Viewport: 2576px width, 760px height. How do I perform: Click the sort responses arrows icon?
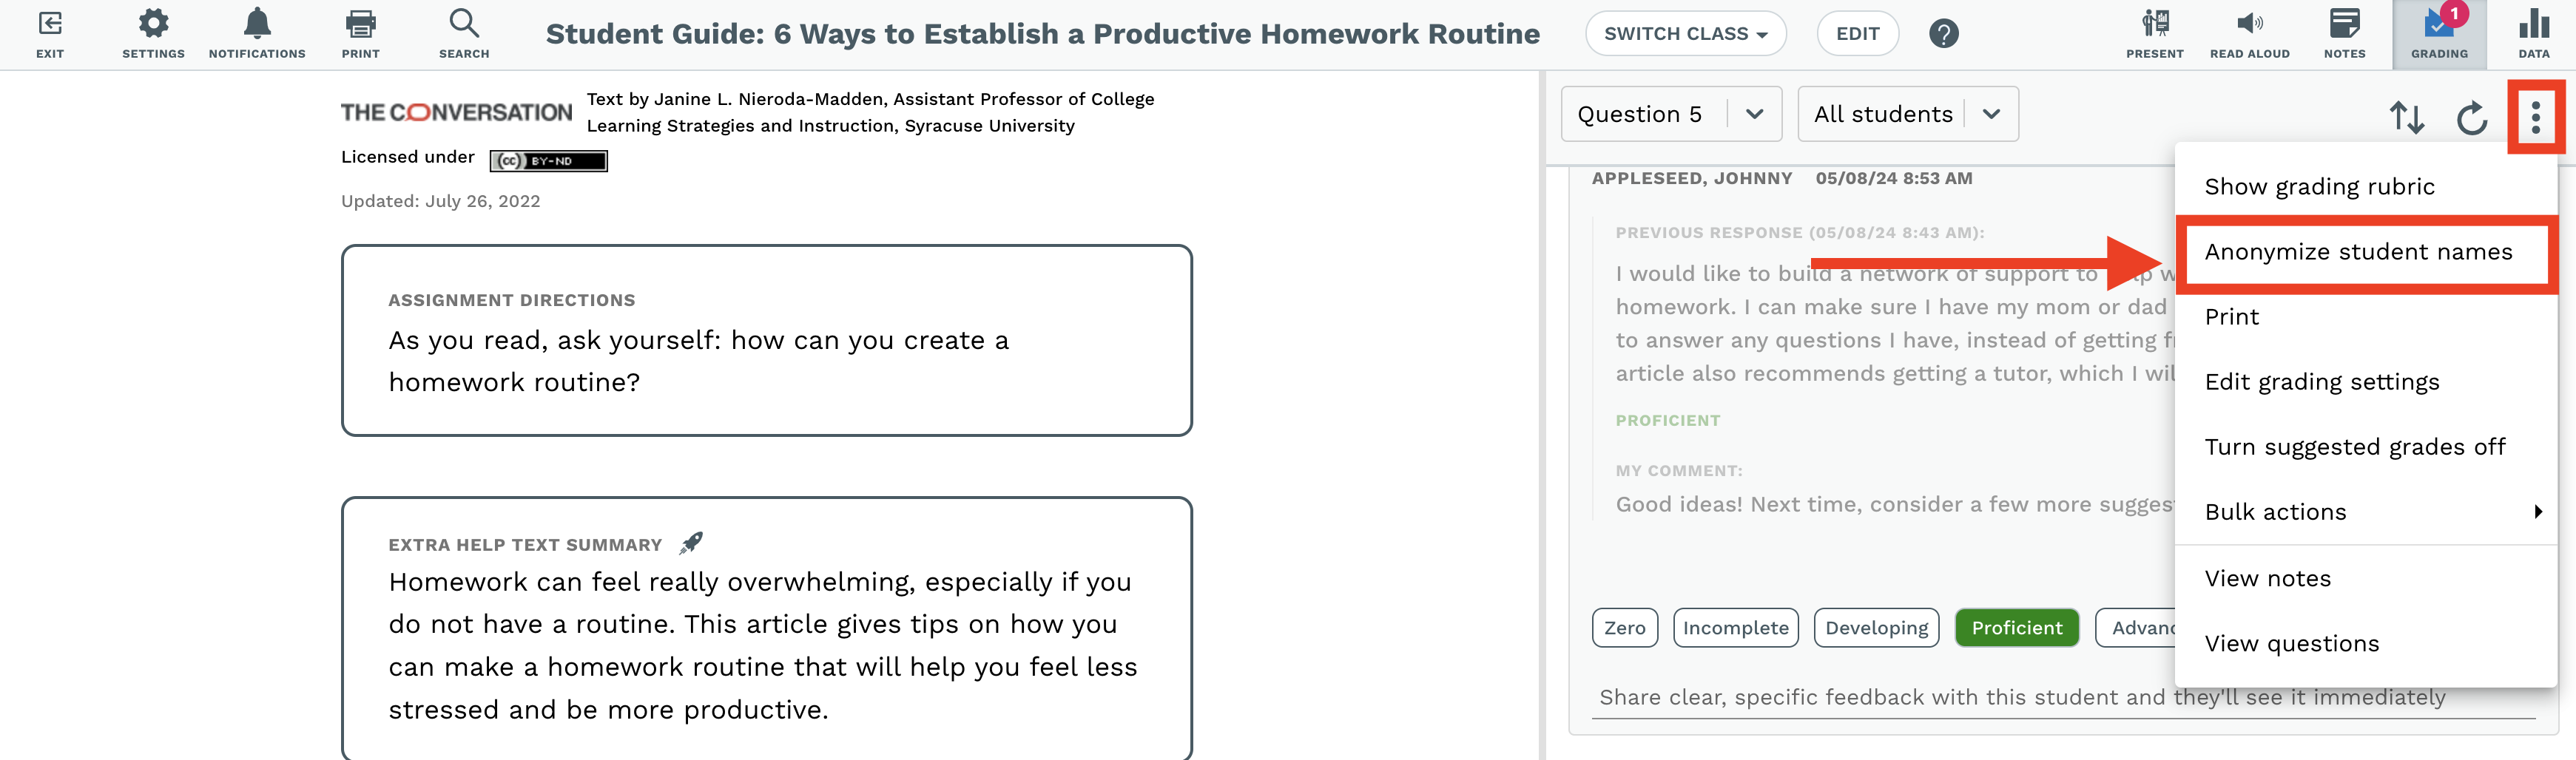[x=2406, y=118]
